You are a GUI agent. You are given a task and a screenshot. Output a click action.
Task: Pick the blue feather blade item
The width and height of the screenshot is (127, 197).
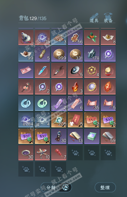pos(42,70)
